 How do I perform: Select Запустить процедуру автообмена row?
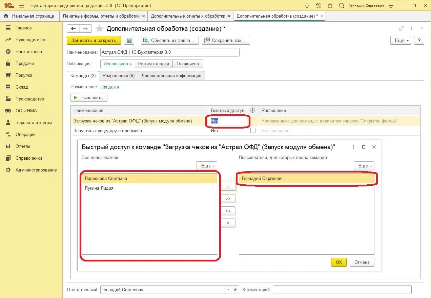[245, 131]
